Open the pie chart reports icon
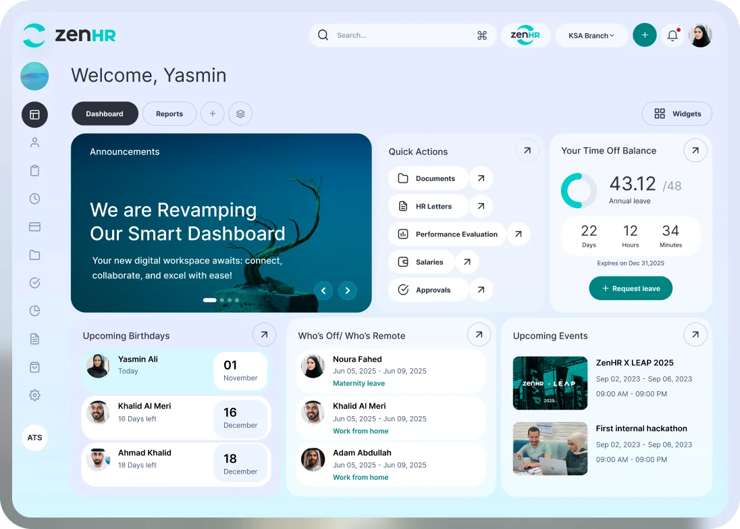Viewport: 740px width, 529px height. pos(34,311)
